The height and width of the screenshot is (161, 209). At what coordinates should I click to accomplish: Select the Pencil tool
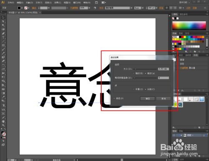pyautogui.click(x=3, y=53)
